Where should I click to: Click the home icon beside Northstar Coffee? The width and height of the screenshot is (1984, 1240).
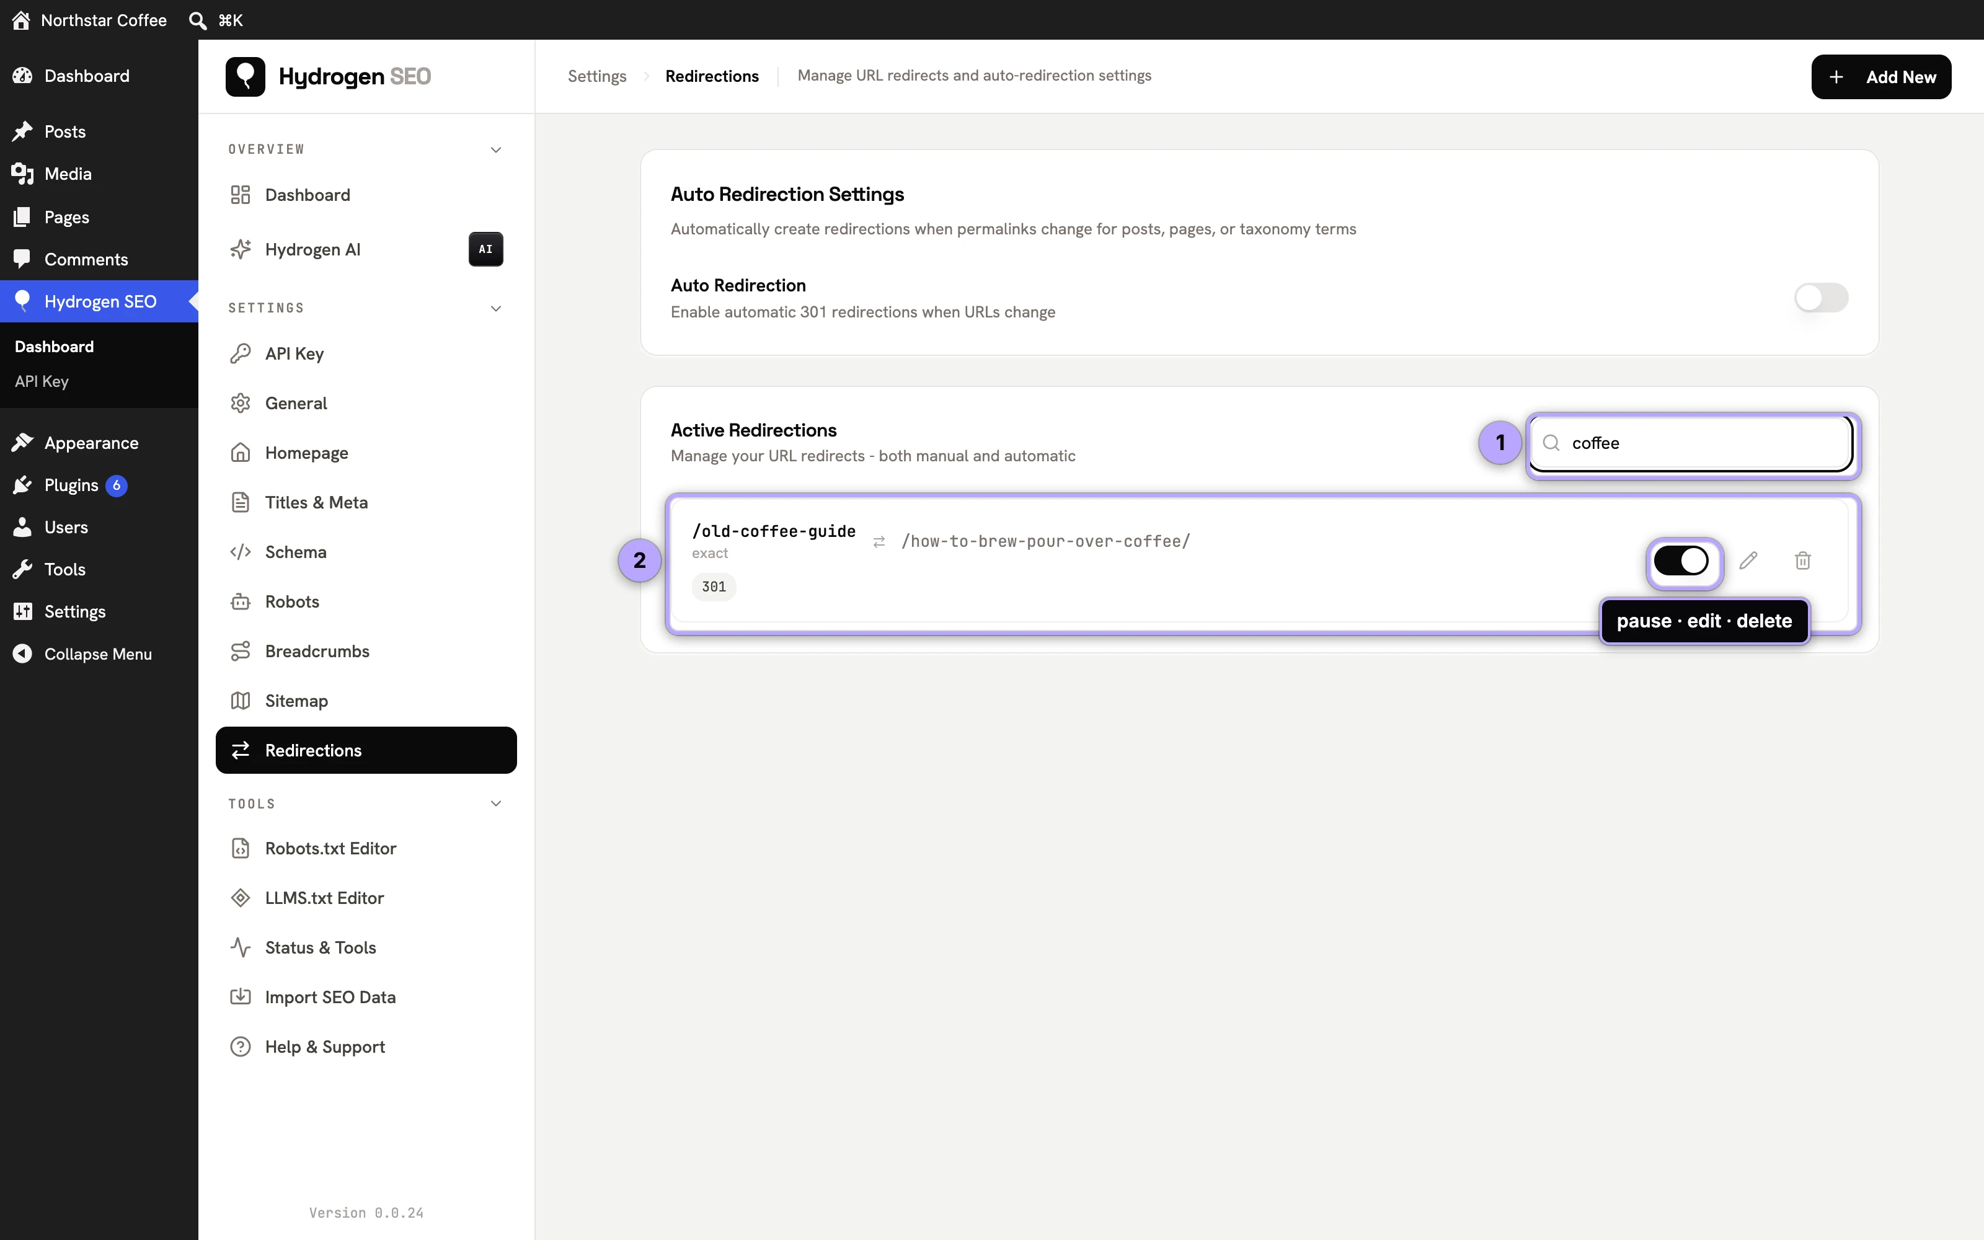click(21, 20)
